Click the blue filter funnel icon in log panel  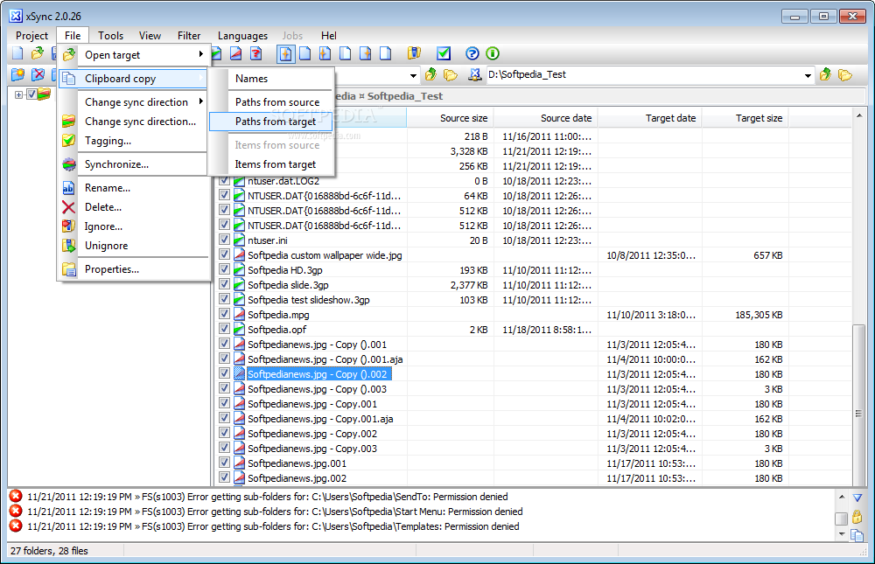coord(857,498)
